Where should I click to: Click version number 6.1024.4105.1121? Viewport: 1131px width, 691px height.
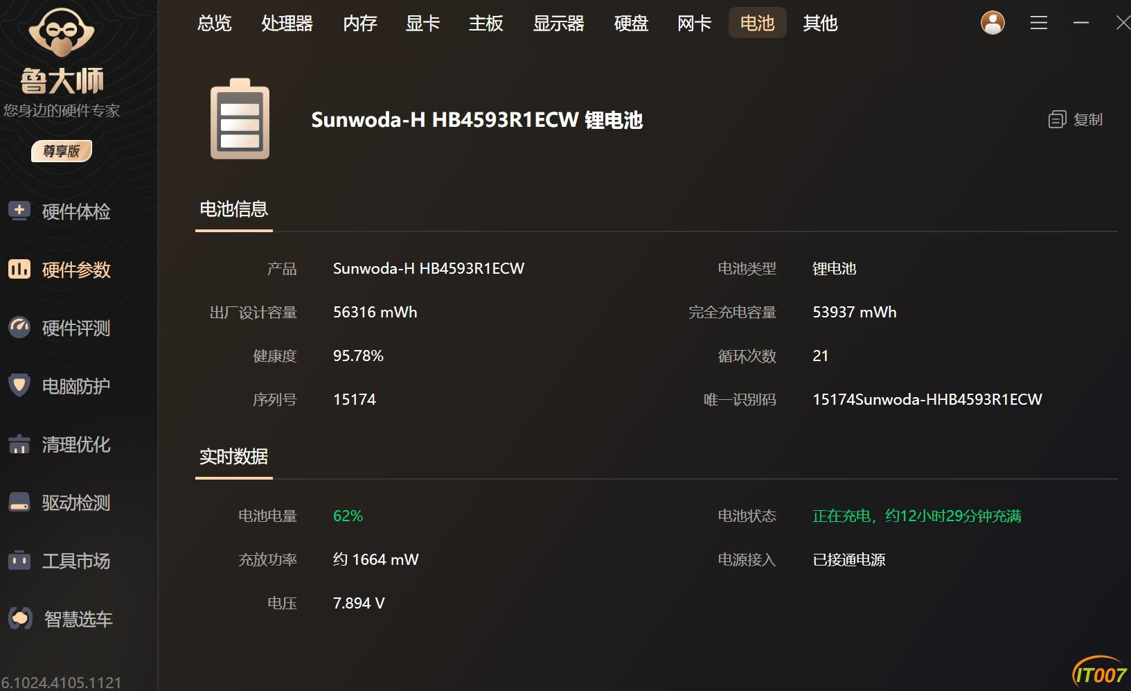[x=61, y=683]
